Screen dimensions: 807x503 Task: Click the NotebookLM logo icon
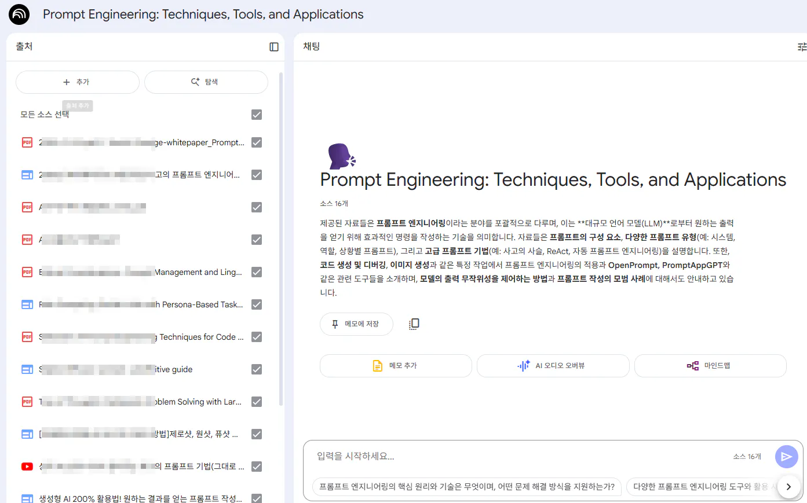tap(19, 14)
